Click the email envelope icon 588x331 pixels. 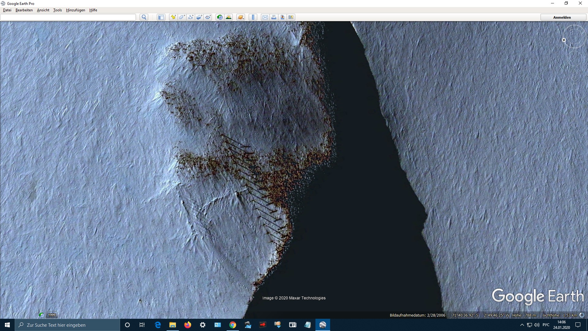[x=265, y=17]
